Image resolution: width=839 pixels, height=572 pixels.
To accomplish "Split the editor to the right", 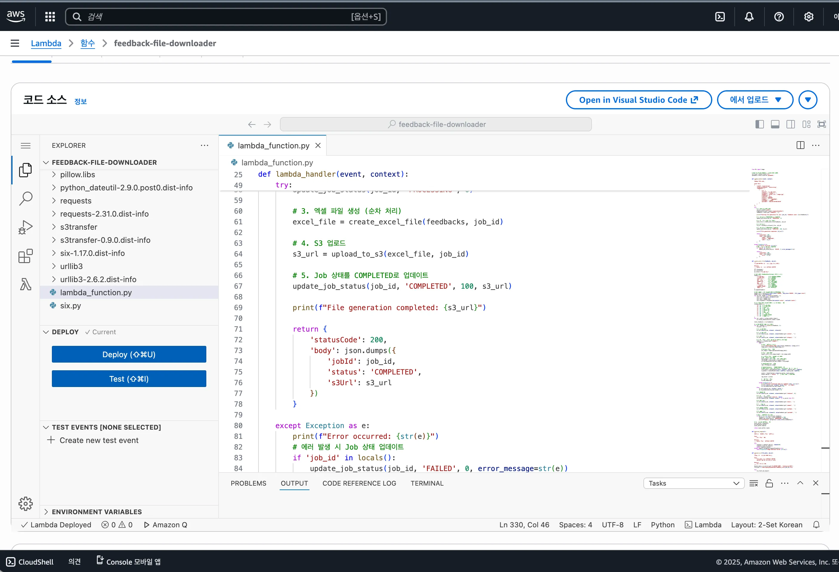I will [x=800, y=145].
